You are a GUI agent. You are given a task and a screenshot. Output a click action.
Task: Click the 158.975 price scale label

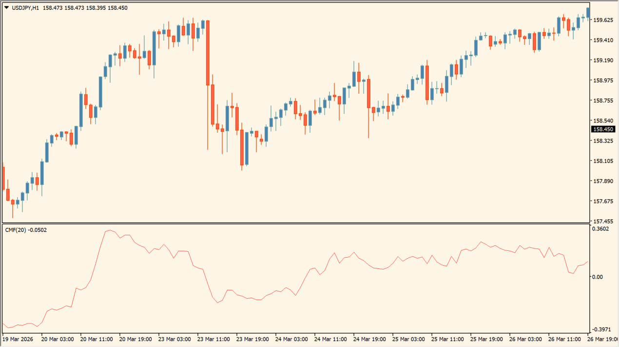[x=602, y=81]
